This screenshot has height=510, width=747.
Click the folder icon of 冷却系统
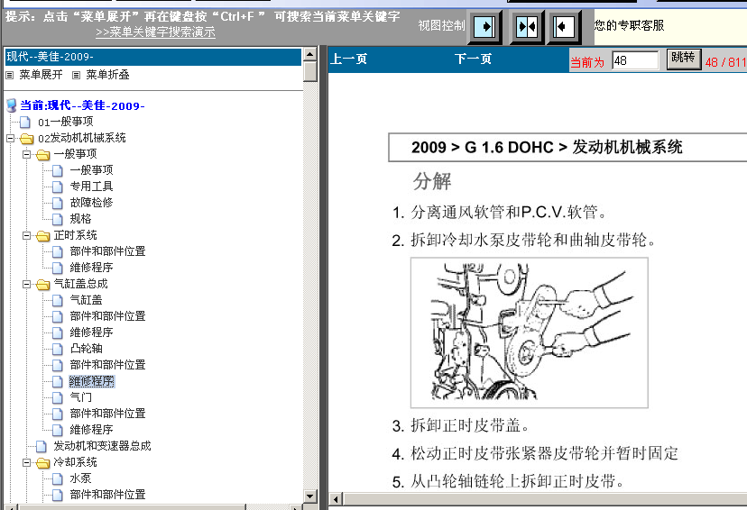click(43, 462)
